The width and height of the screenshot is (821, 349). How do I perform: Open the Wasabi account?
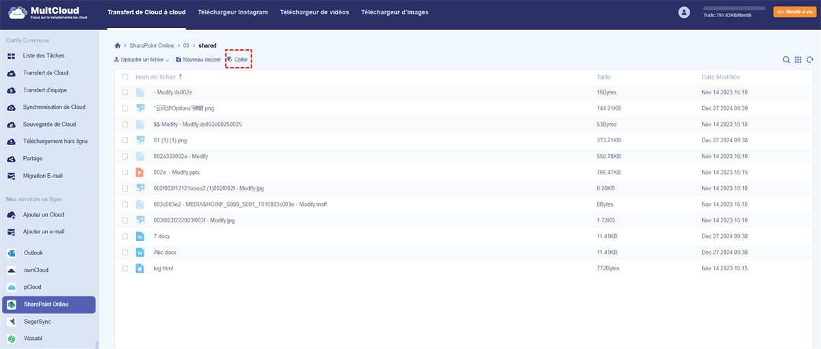[49, 338]
